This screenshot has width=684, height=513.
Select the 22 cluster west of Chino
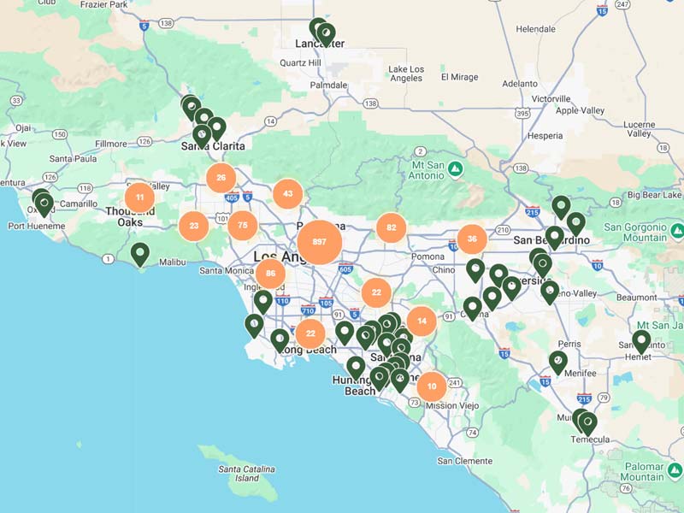(x=376, y=292)
